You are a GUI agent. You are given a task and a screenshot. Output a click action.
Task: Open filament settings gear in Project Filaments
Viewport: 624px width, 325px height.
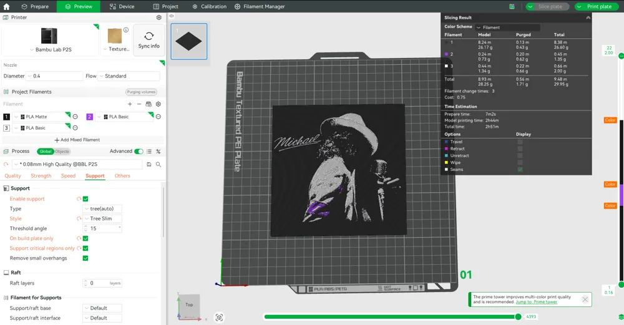(158, 104)
